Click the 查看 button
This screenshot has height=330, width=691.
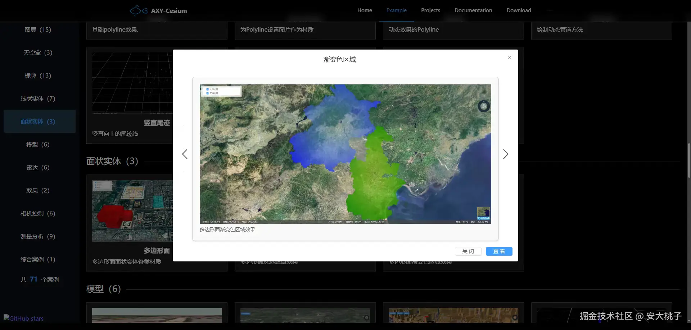499,251
